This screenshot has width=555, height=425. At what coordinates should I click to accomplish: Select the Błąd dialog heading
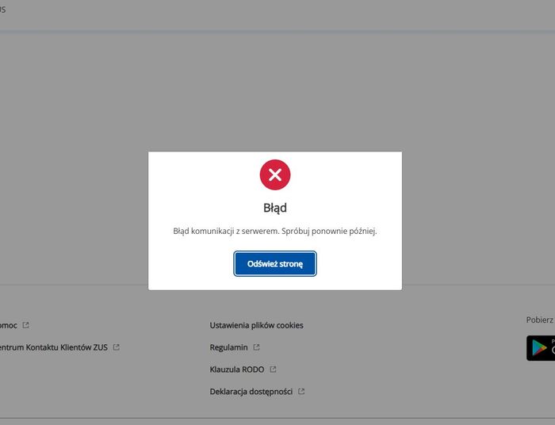[275, 208]
